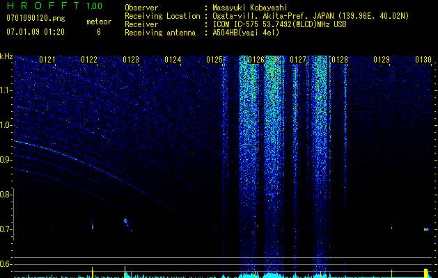This screenshot has width=438, height=278.
Task: Click the 0.7 kHz axis label
Action: (6, 229)
